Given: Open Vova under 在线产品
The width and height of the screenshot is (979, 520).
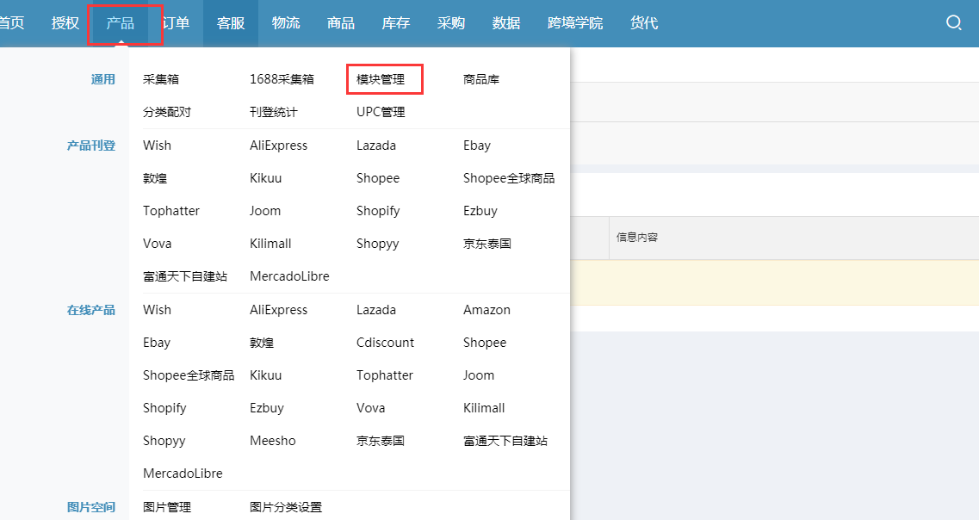Looking at the screenshot, I should [370, 408].
